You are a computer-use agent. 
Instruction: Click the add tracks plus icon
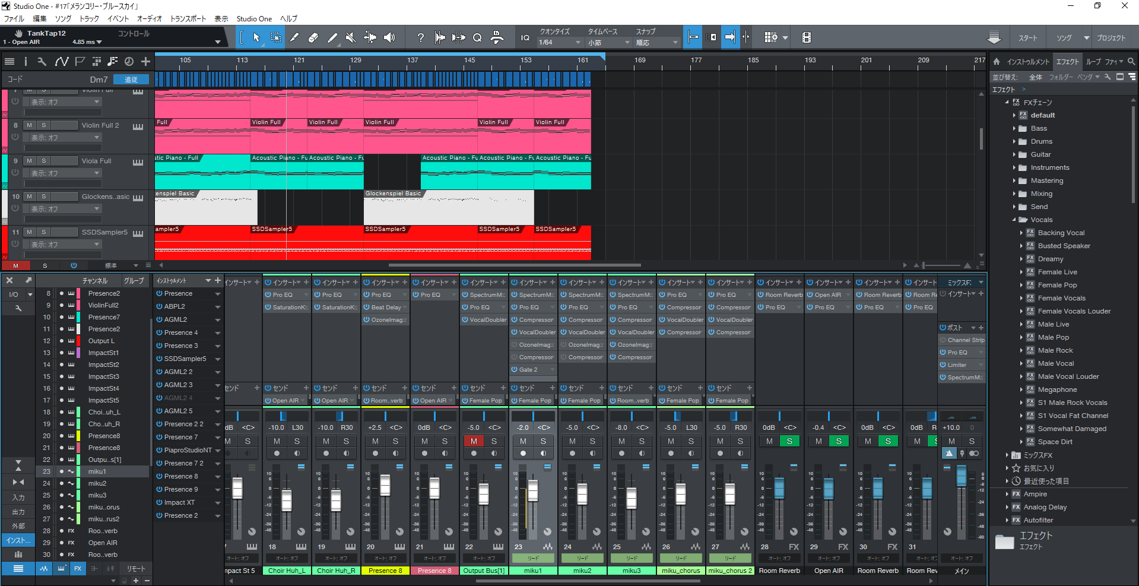coord(145,61)
